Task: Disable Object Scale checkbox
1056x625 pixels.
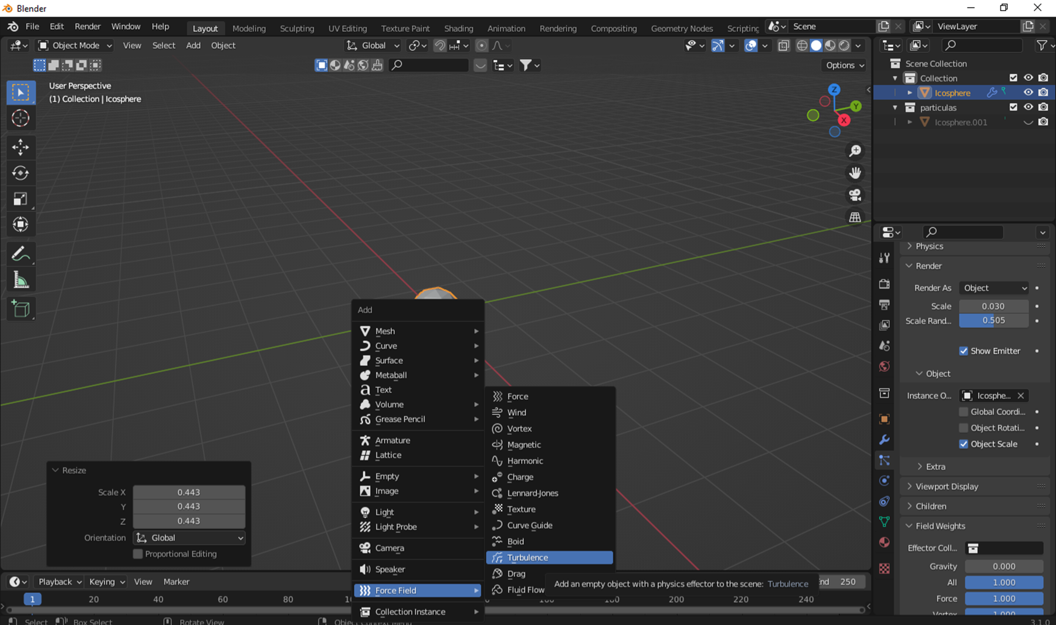Action: point(963,444)
